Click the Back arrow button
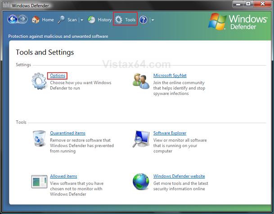Viewport: 274px width, 214px height. [x=13, y=19]
